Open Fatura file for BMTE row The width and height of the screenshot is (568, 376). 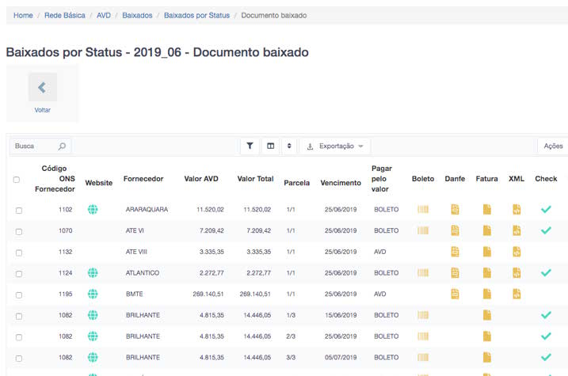tap(486, 294)
